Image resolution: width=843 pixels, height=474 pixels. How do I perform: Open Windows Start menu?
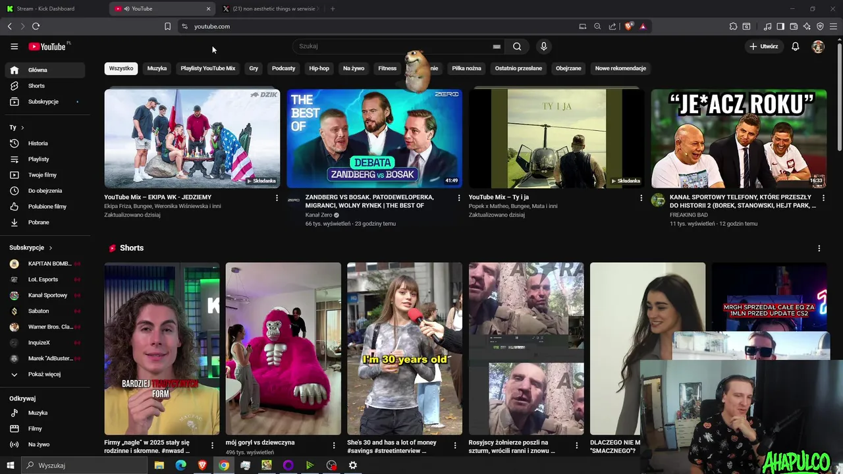point(10,465)
